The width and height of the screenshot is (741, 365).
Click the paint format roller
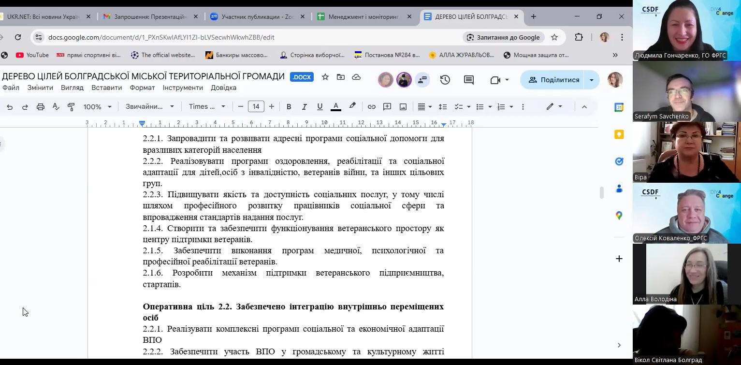(71, 107)
